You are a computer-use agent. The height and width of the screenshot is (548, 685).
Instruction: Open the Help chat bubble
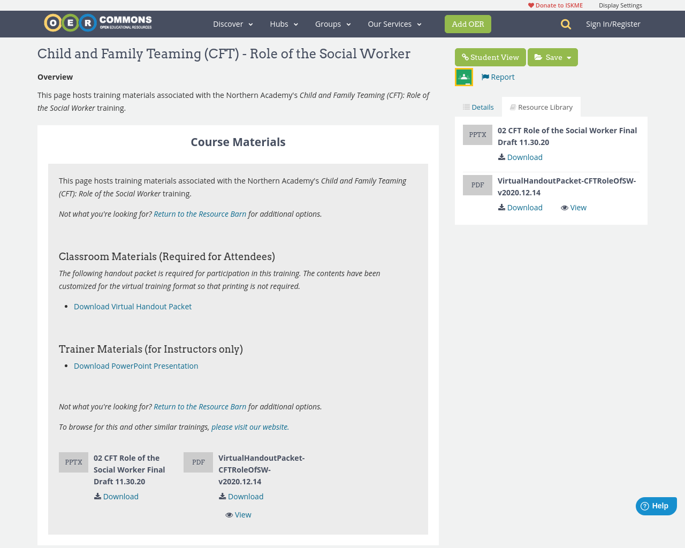pos(656,505)
